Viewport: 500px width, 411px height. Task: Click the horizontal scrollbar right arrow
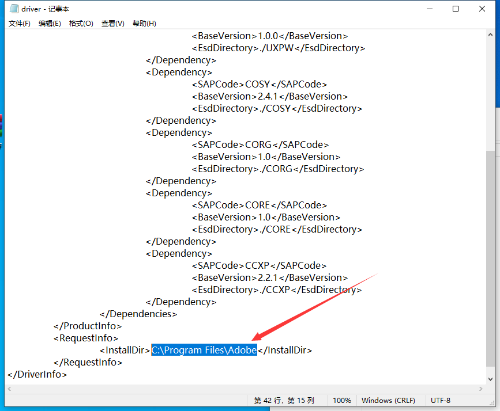point(481,389)
